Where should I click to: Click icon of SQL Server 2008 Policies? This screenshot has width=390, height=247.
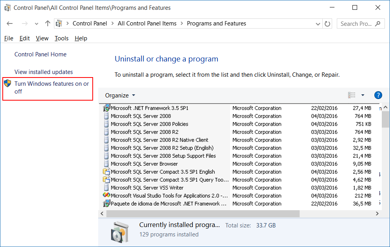coord(106,124)
